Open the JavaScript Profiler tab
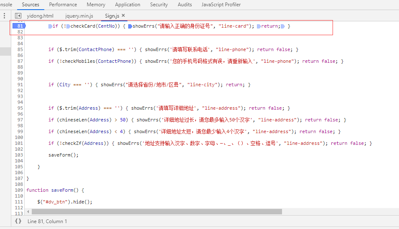The image size is (399, 229). (221, 5)
